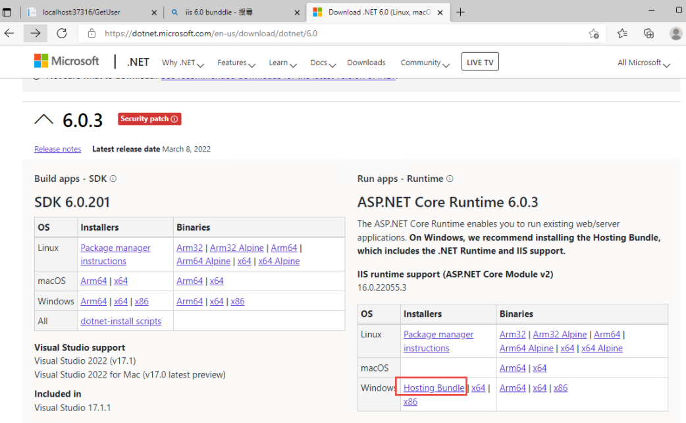This screenshot has height=423, width=686.
Task: Click the browser Back arrow
Action: coord(9,34)
